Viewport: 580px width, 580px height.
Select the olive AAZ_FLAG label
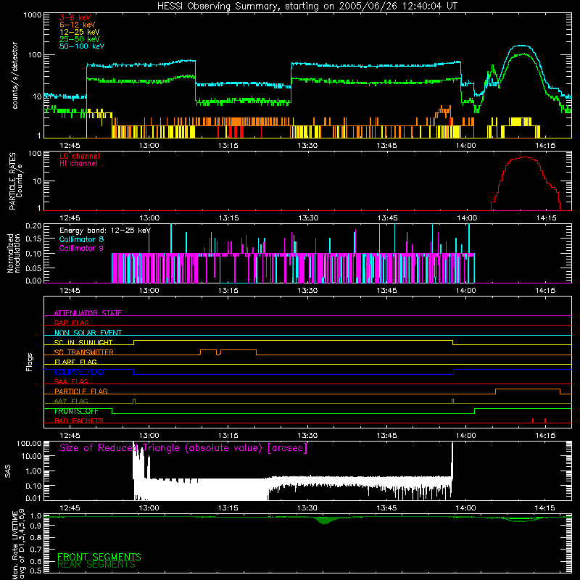coord(71,401)
